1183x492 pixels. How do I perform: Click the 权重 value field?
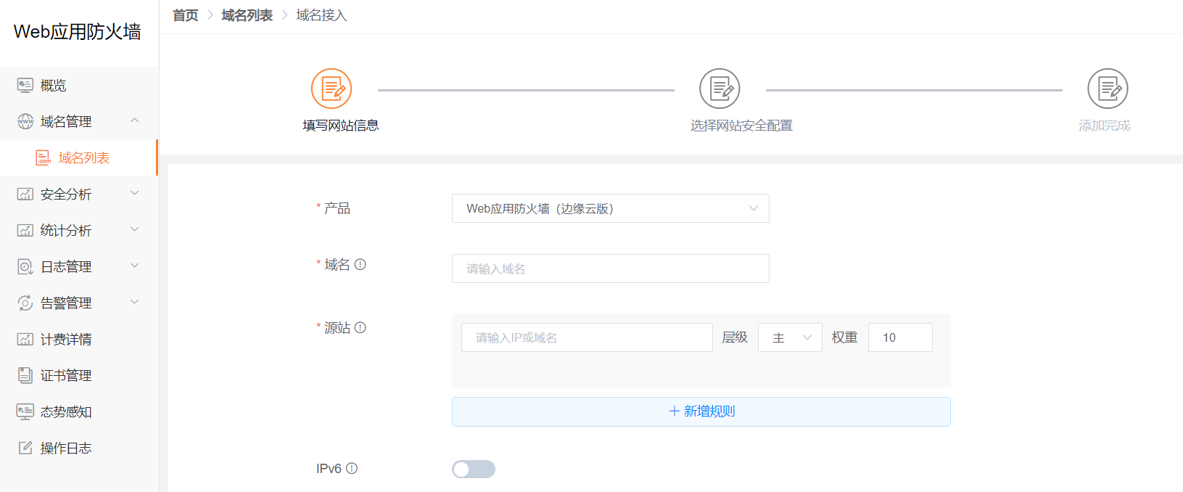pyautogui.click(x=899, y=338)
